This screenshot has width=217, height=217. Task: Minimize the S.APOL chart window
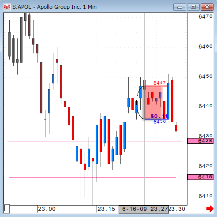coord(180,7)
